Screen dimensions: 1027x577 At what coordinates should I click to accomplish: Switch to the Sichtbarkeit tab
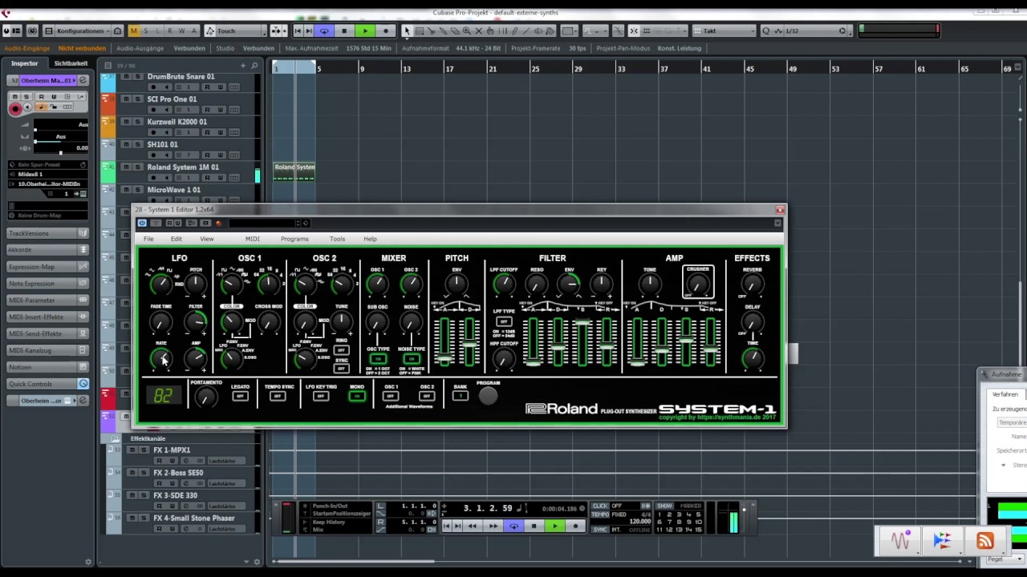[71, 63]
